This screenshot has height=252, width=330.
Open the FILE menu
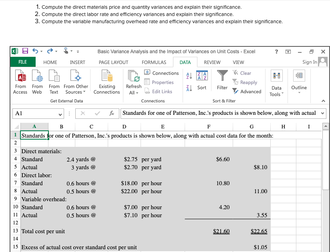[22, 62]
